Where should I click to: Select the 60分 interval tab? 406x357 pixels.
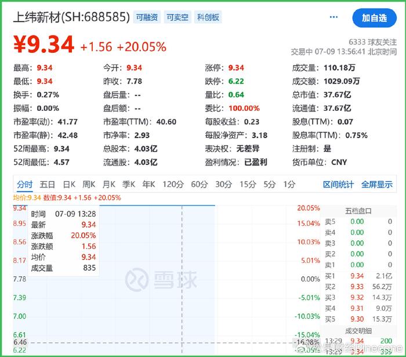pos(200,185)
